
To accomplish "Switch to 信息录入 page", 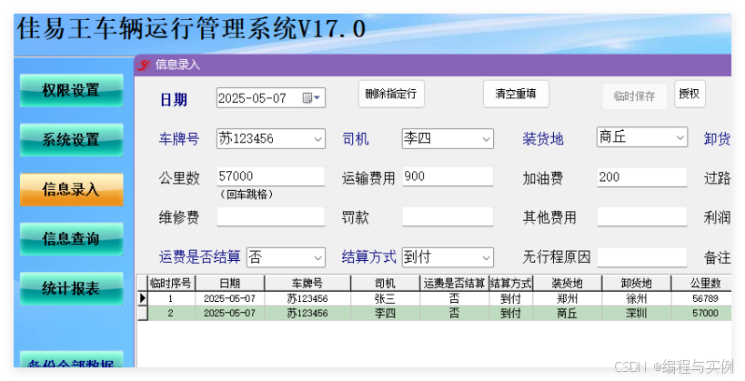I will point(71,189).
